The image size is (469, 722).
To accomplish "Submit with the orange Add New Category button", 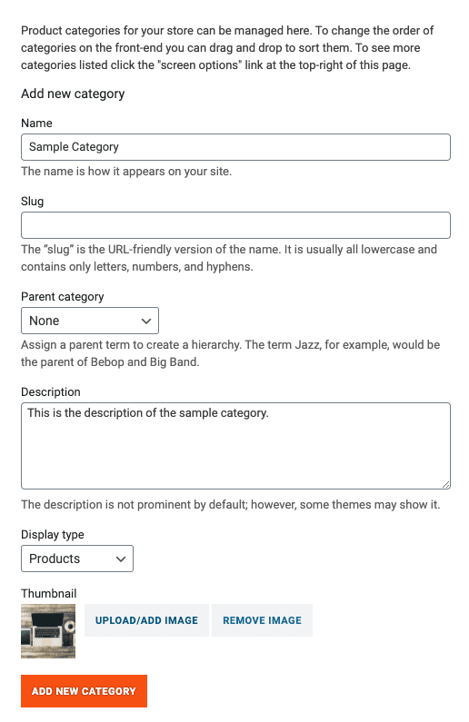I will click(84, 691).
